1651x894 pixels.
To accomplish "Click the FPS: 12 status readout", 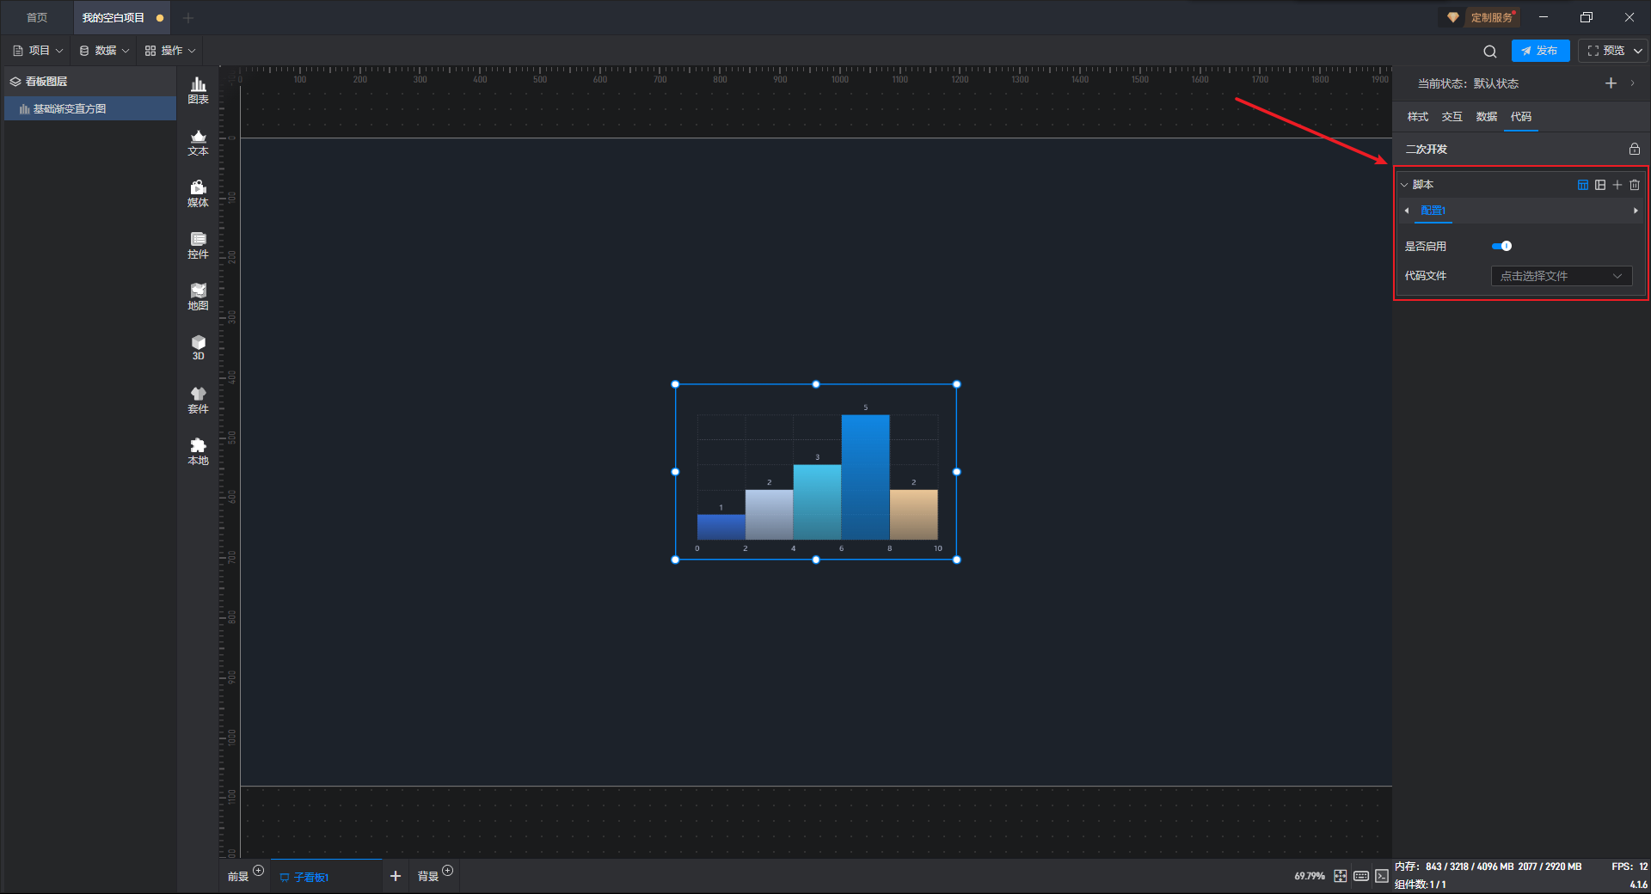I will pos(1630,866).
